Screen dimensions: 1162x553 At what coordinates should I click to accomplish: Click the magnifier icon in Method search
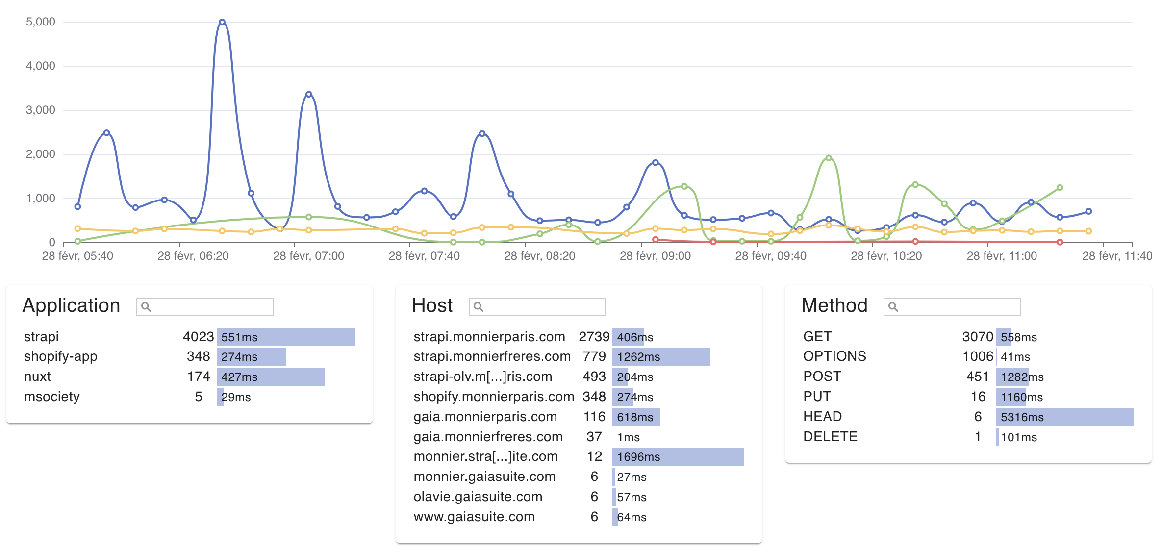coord(893,307)
